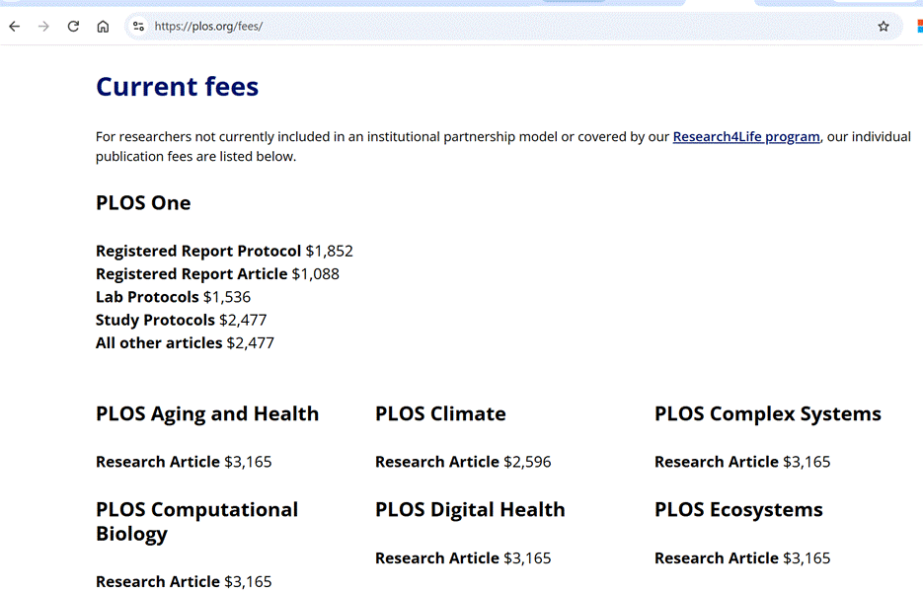Select the PLOS Climate heading

tap(440, 413)
